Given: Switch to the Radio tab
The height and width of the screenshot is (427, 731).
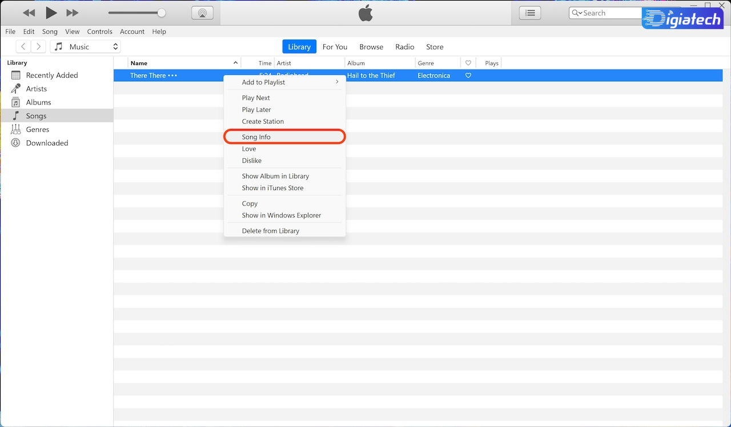Looking at the screenshot, I should pyautogui.click(x=405, y=47).
